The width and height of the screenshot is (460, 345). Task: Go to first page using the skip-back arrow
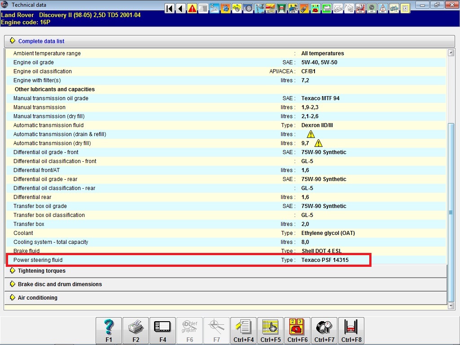tap(170, 8)
